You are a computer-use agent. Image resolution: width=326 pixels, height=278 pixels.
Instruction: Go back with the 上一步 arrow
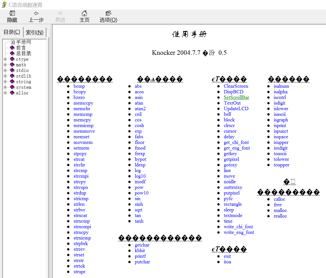click(36, 13)
